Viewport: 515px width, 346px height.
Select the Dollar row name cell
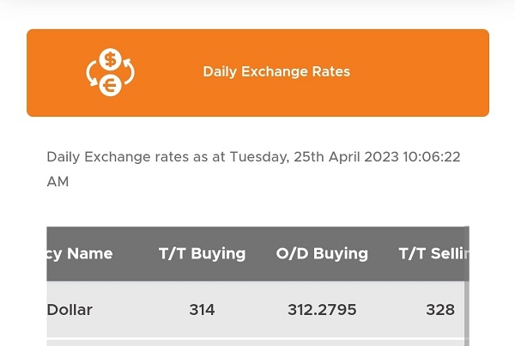pos(70,310)
